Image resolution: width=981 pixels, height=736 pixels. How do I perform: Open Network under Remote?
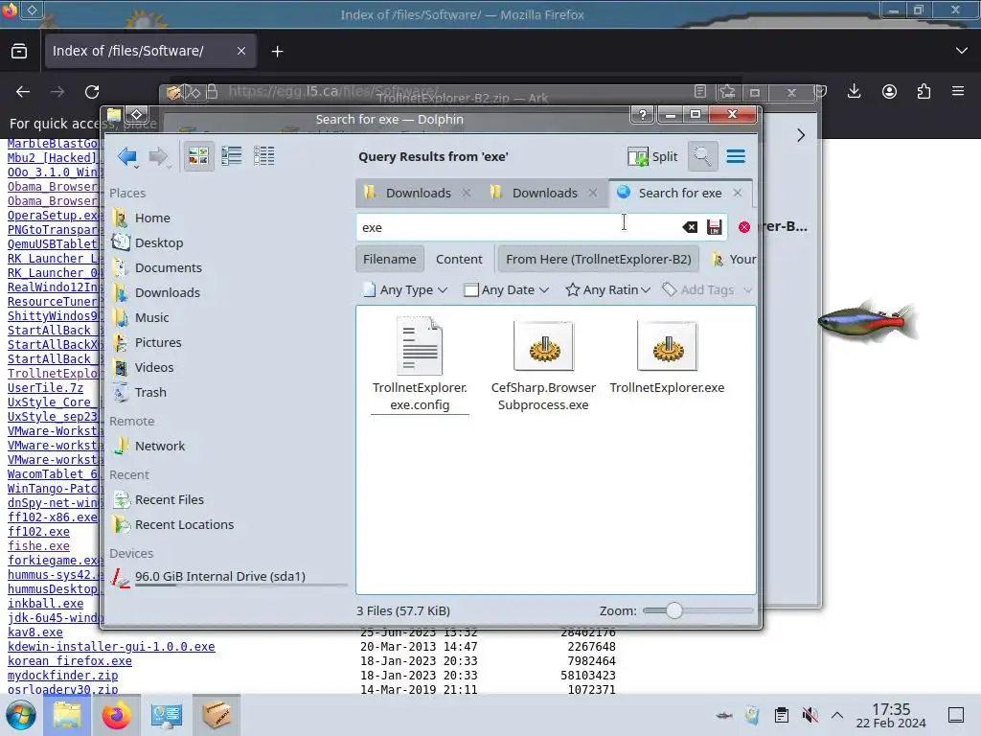tap(160, 447)
